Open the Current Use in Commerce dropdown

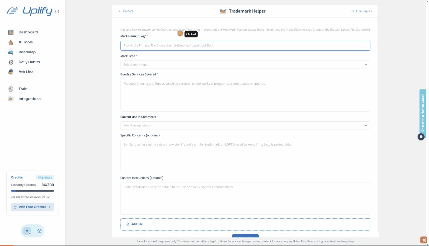pyautogui.click(x=245, y=125)
